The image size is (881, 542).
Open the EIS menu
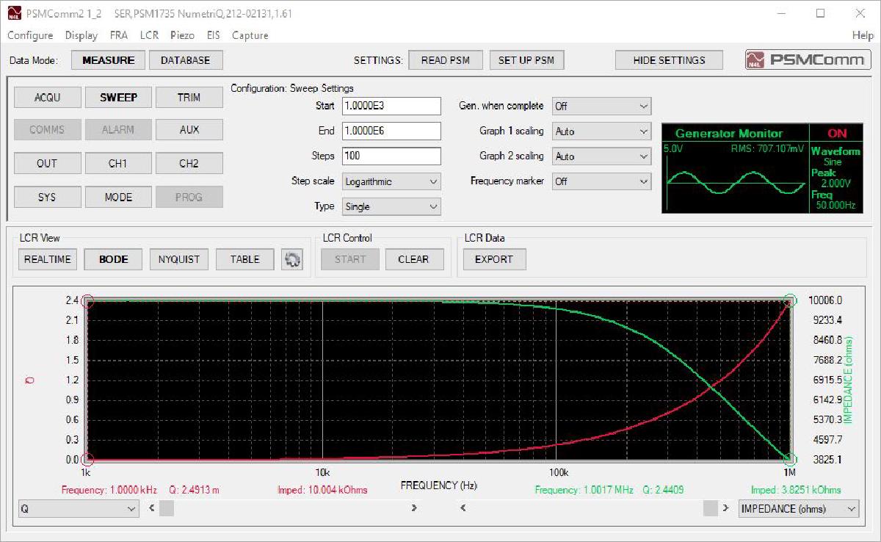pos(213,35)
